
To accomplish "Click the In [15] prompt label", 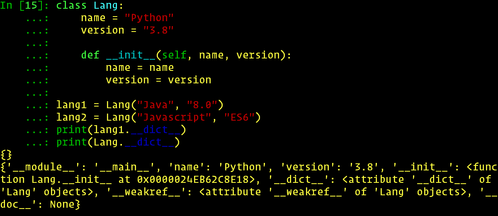I will (x=25, y=6).
